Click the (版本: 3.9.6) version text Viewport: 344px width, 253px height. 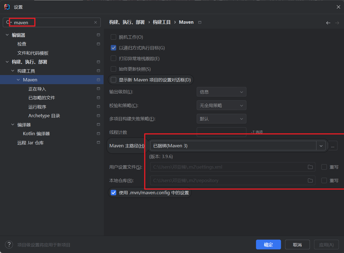coord(161,157)
